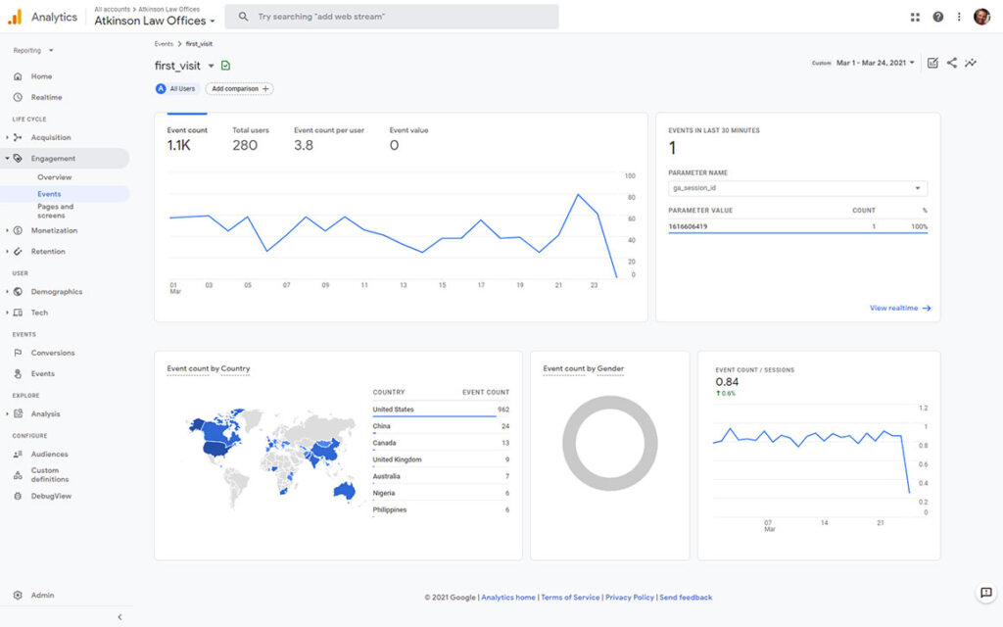Image resolution: width=1003 pixels, height=627 pixels.
Task: Expand the Tech section arrow
Action: pyautogui.click(x=7, y=313)
